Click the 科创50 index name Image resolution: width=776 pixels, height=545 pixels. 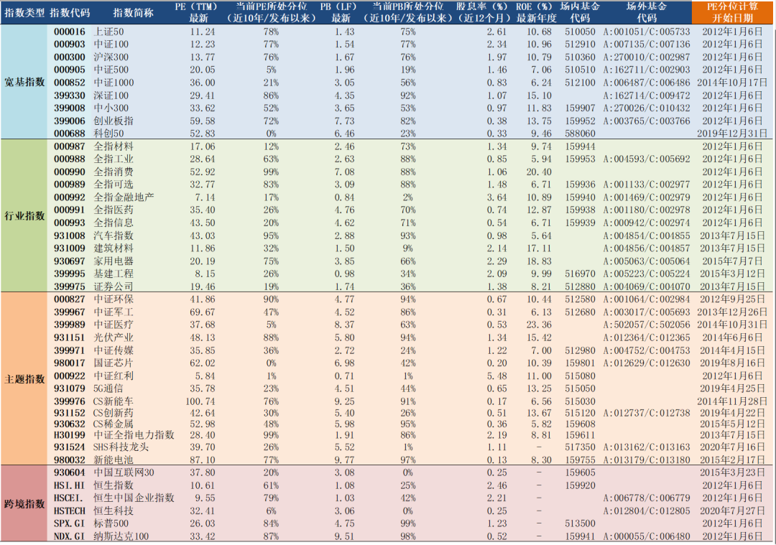(108, 134)
